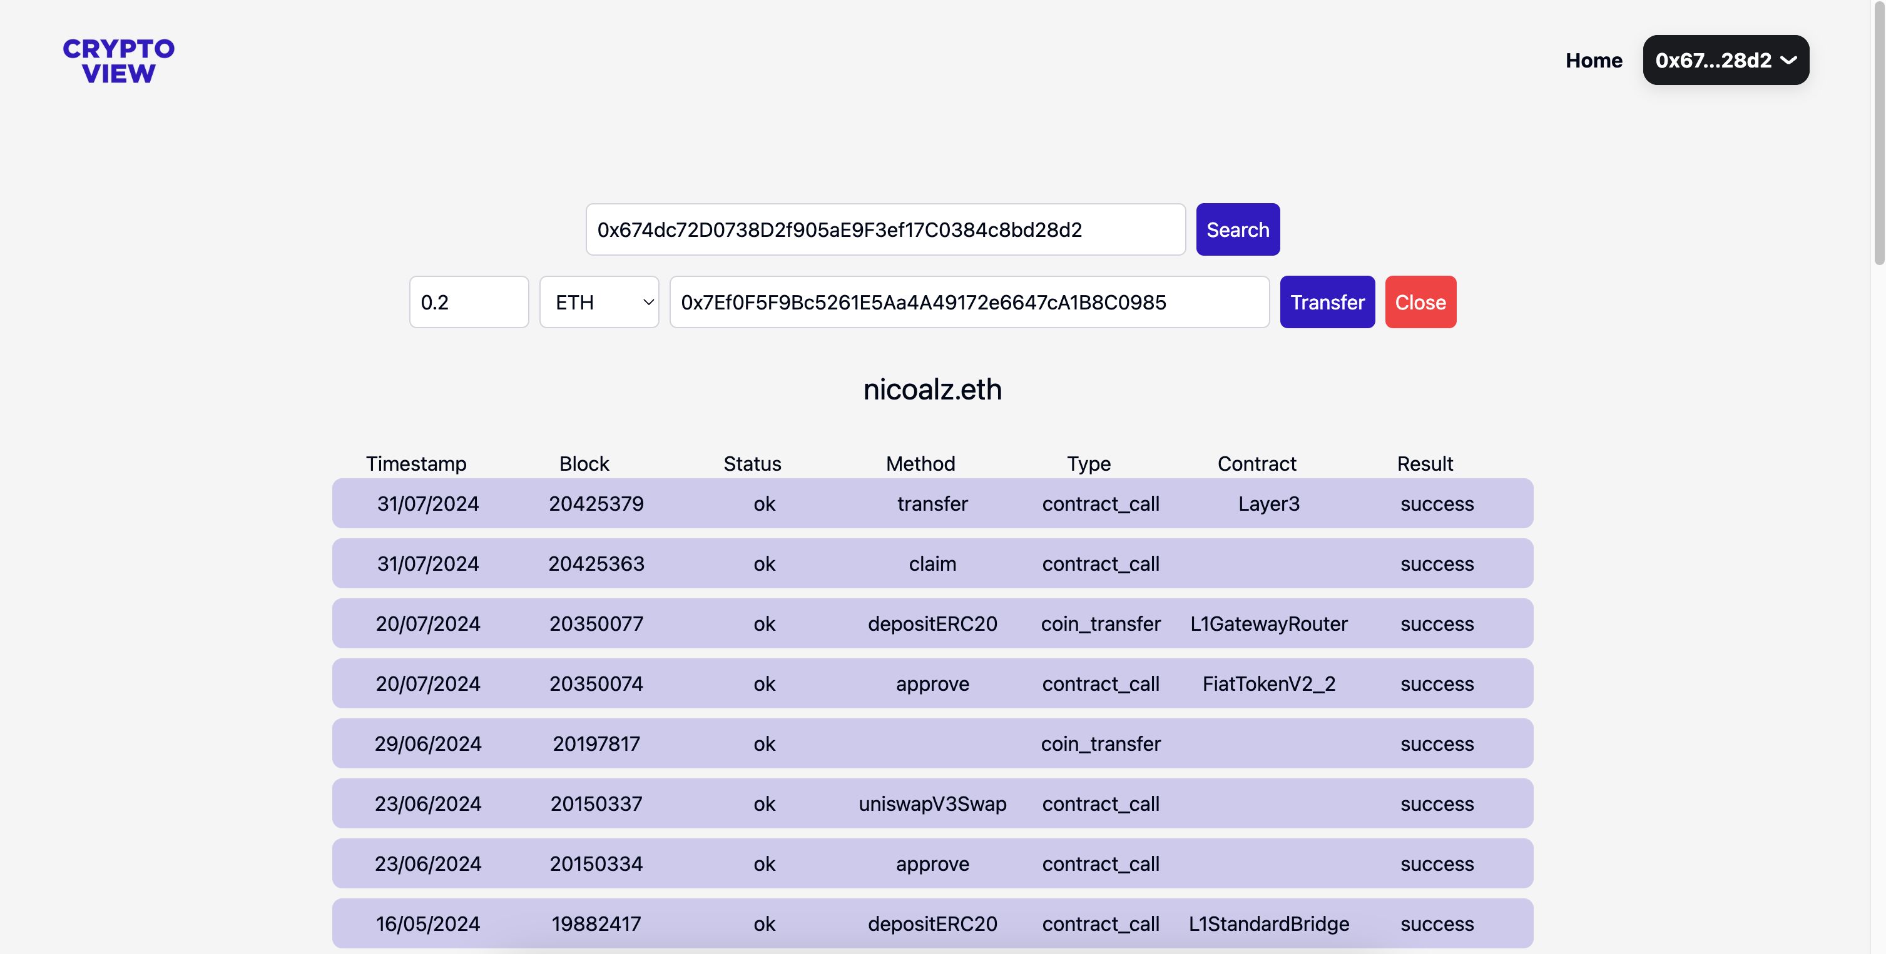This screenshot has width=1886, height=954.
Task: Select block number 20425363
Action: pyautogui.click(x=596, y=563)
